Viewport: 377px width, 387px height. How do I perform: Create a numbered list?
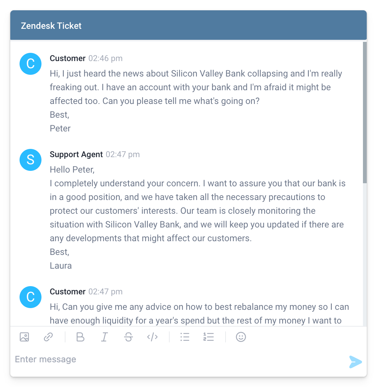pyautogui.click(x=209, y=337)
